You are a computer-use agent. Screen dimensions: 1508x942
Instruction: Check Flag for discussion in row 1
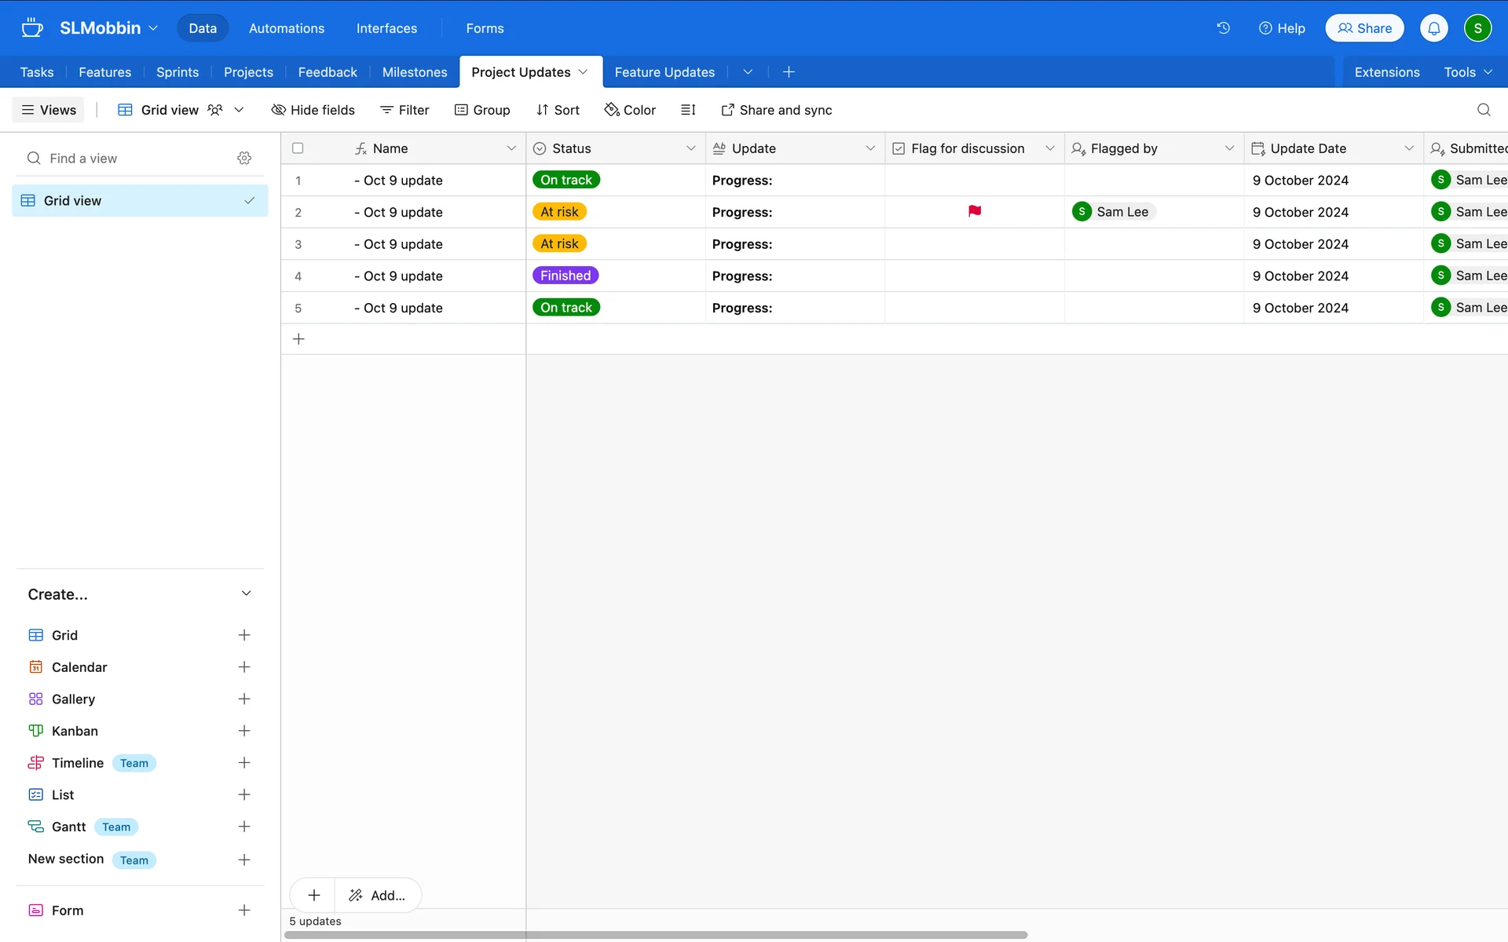click(974, 181)
